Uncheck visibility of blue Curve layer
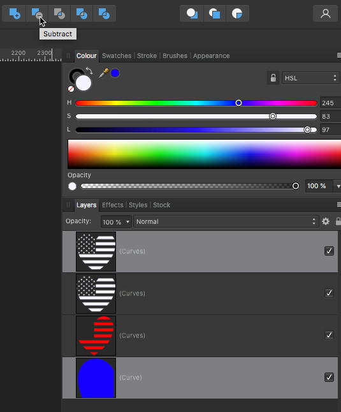The height and width of the screenshot is (412, 341). (x=329, y=377)
